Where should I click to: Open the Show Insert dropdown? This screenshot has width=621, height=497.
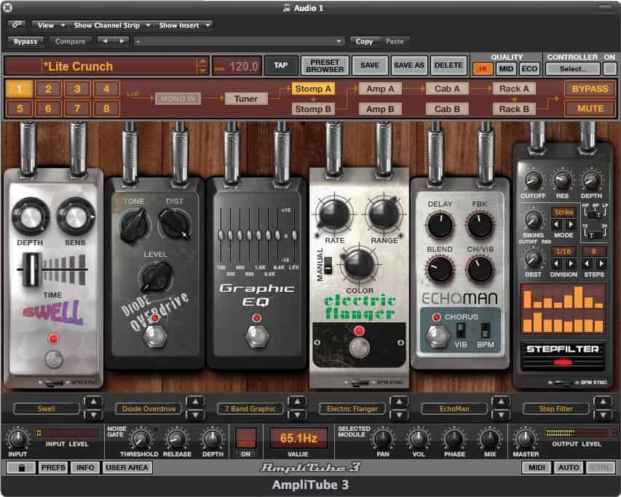[x=183, y=25]
